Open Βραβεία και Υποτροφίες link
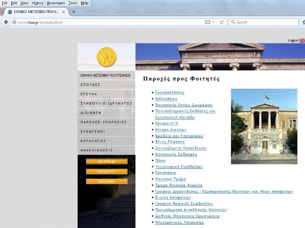Screen dimensions: 305x228 tap(179, 136)
